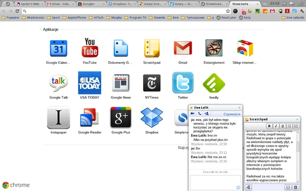Viewport: 306px width, 191px height.
Task: Open Dokumenty Google app icon
Action: click(120, 48)
